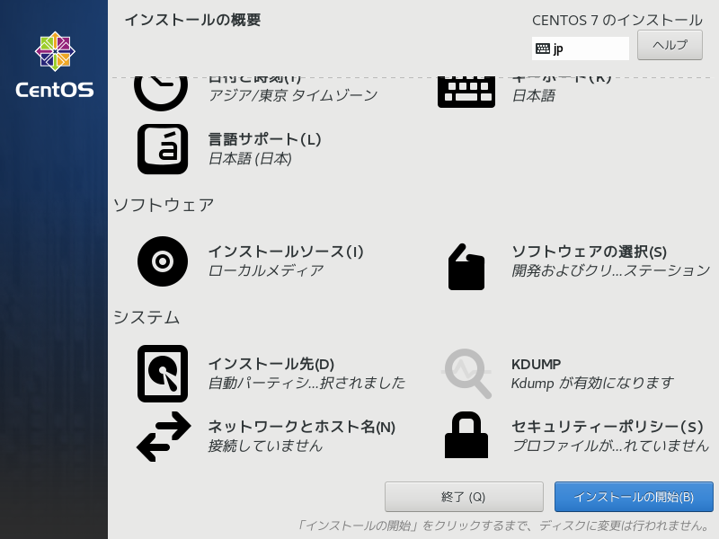Open the インストール先(D) label
Screen dimensions: 719x539
pyautogui.click(x=271, y=364)
